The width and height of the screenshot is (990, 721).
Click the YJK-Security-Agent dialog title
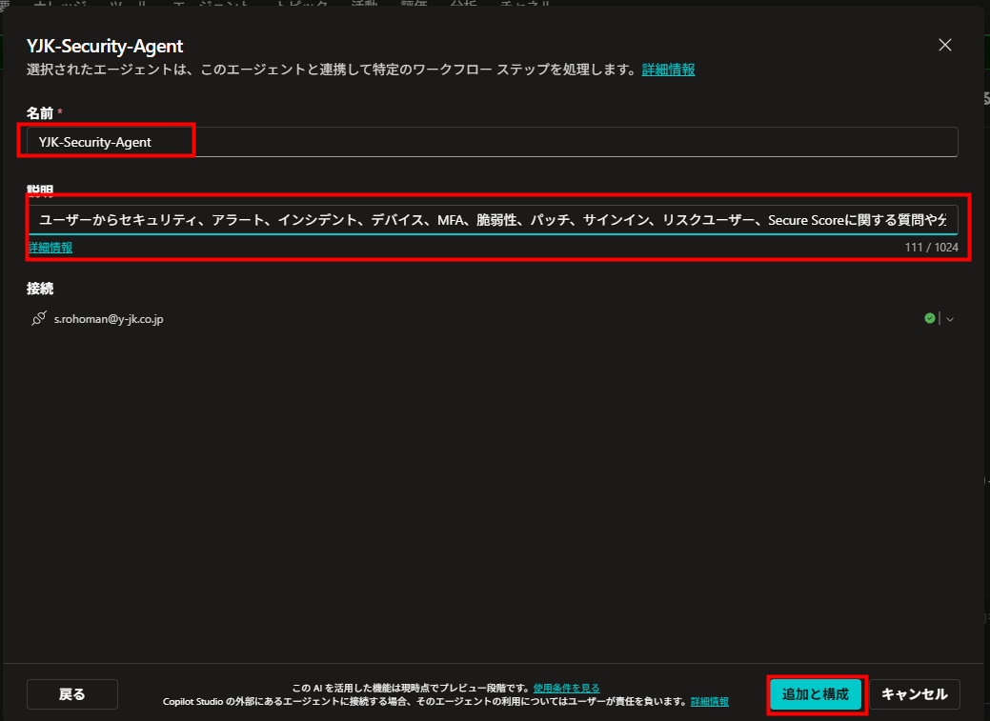pyautogui.click(x=105, y=46)
